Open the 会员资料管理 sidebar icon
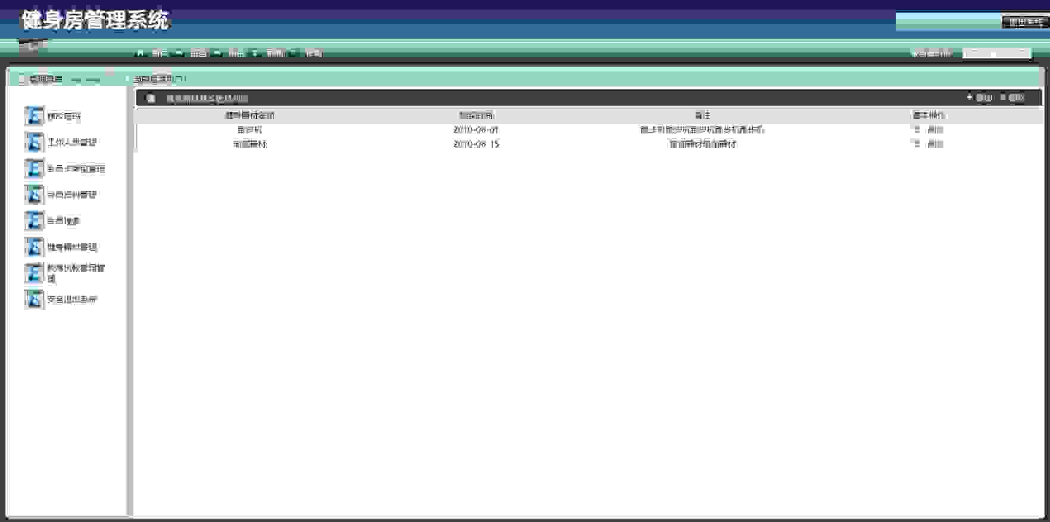Image resolution: width=1050 pixels, height=522 pixels. click(34, 195)
